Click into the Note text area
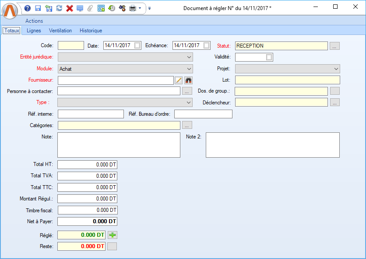The width and height of the screenshot is (366, 259). click(119, 145)
